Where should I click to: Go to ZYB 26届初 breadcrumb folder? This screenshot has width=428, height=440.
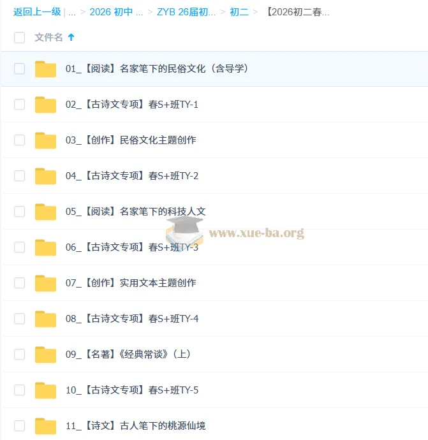tap(186, 12)
